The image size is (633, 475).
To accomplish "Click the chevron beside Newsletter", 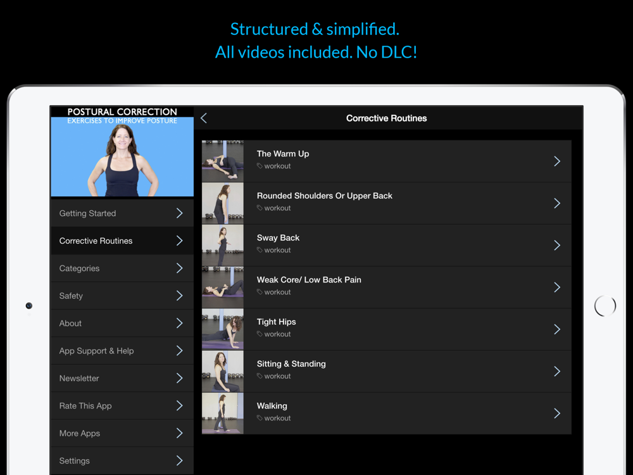I will tap(180, 378).
